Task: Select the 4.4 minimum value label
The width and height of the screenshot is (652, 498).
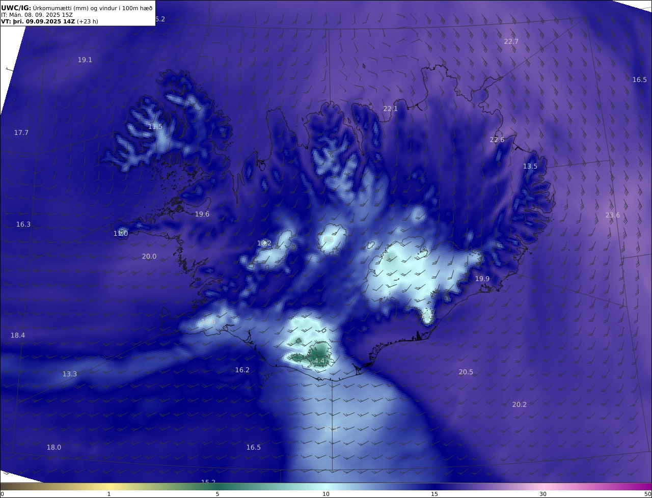Action: pyautogui.click(x=319, y=361)
